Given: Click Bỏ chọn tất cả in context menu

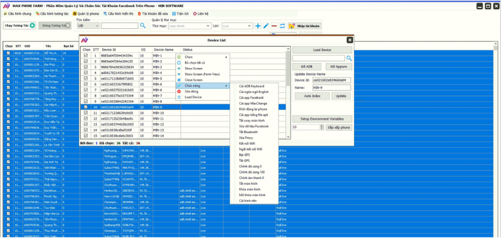Looking at the screenshot, I should pyautogui.click(x=203, y=63).
